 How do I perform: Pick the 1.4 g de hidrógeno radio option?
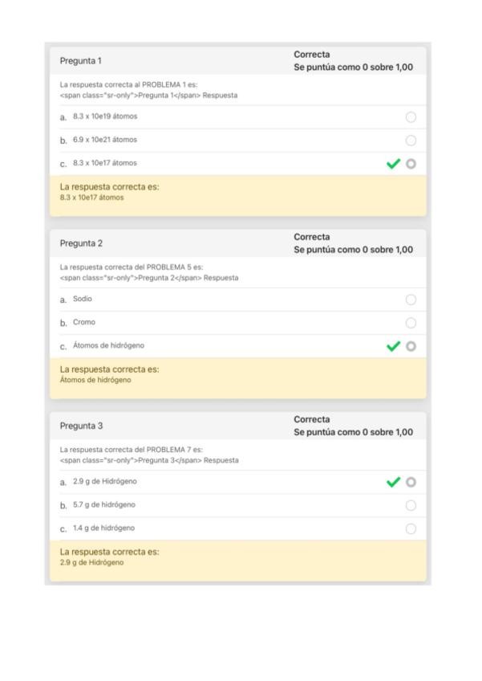(411, 528)
